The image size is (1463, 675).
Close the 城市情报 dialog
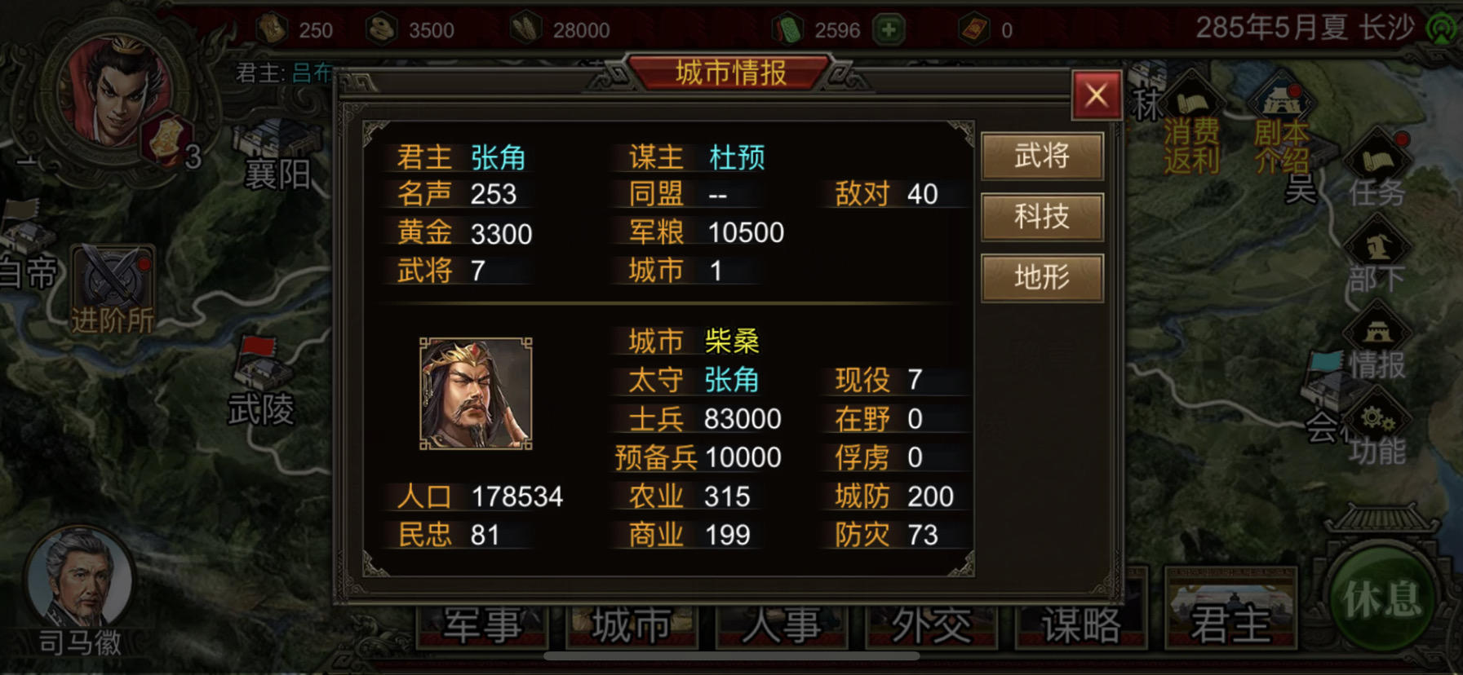1096,95
